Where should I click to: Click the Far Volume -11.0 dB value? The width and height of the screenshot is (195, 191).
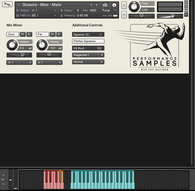point(55,48)
